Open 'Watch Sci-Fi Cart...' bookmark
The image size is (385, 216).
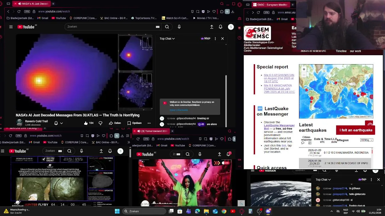coord(175,18)
